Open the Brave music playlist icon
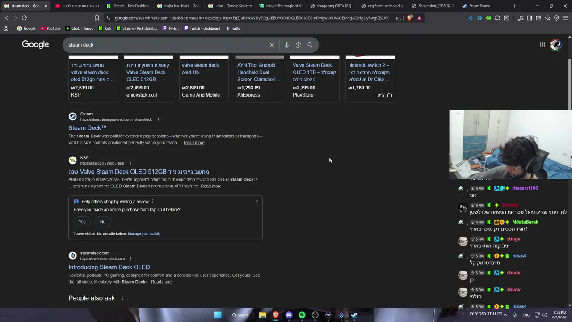The width and height of the screenshot is (572, 322). pos(521,18)
